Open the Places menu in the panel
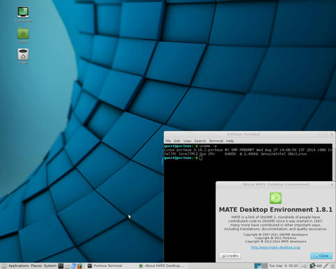 [36, 266]
